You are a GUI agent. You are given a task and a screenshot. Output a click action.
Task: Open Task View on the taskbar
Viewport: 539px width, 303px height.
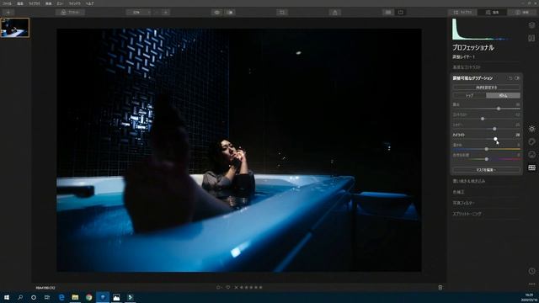(47, 297)
